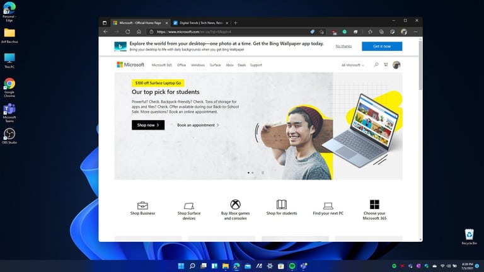Click the taskbar clock and date
The width and height of the screenshot is (484, 272).
coord(467,266)
